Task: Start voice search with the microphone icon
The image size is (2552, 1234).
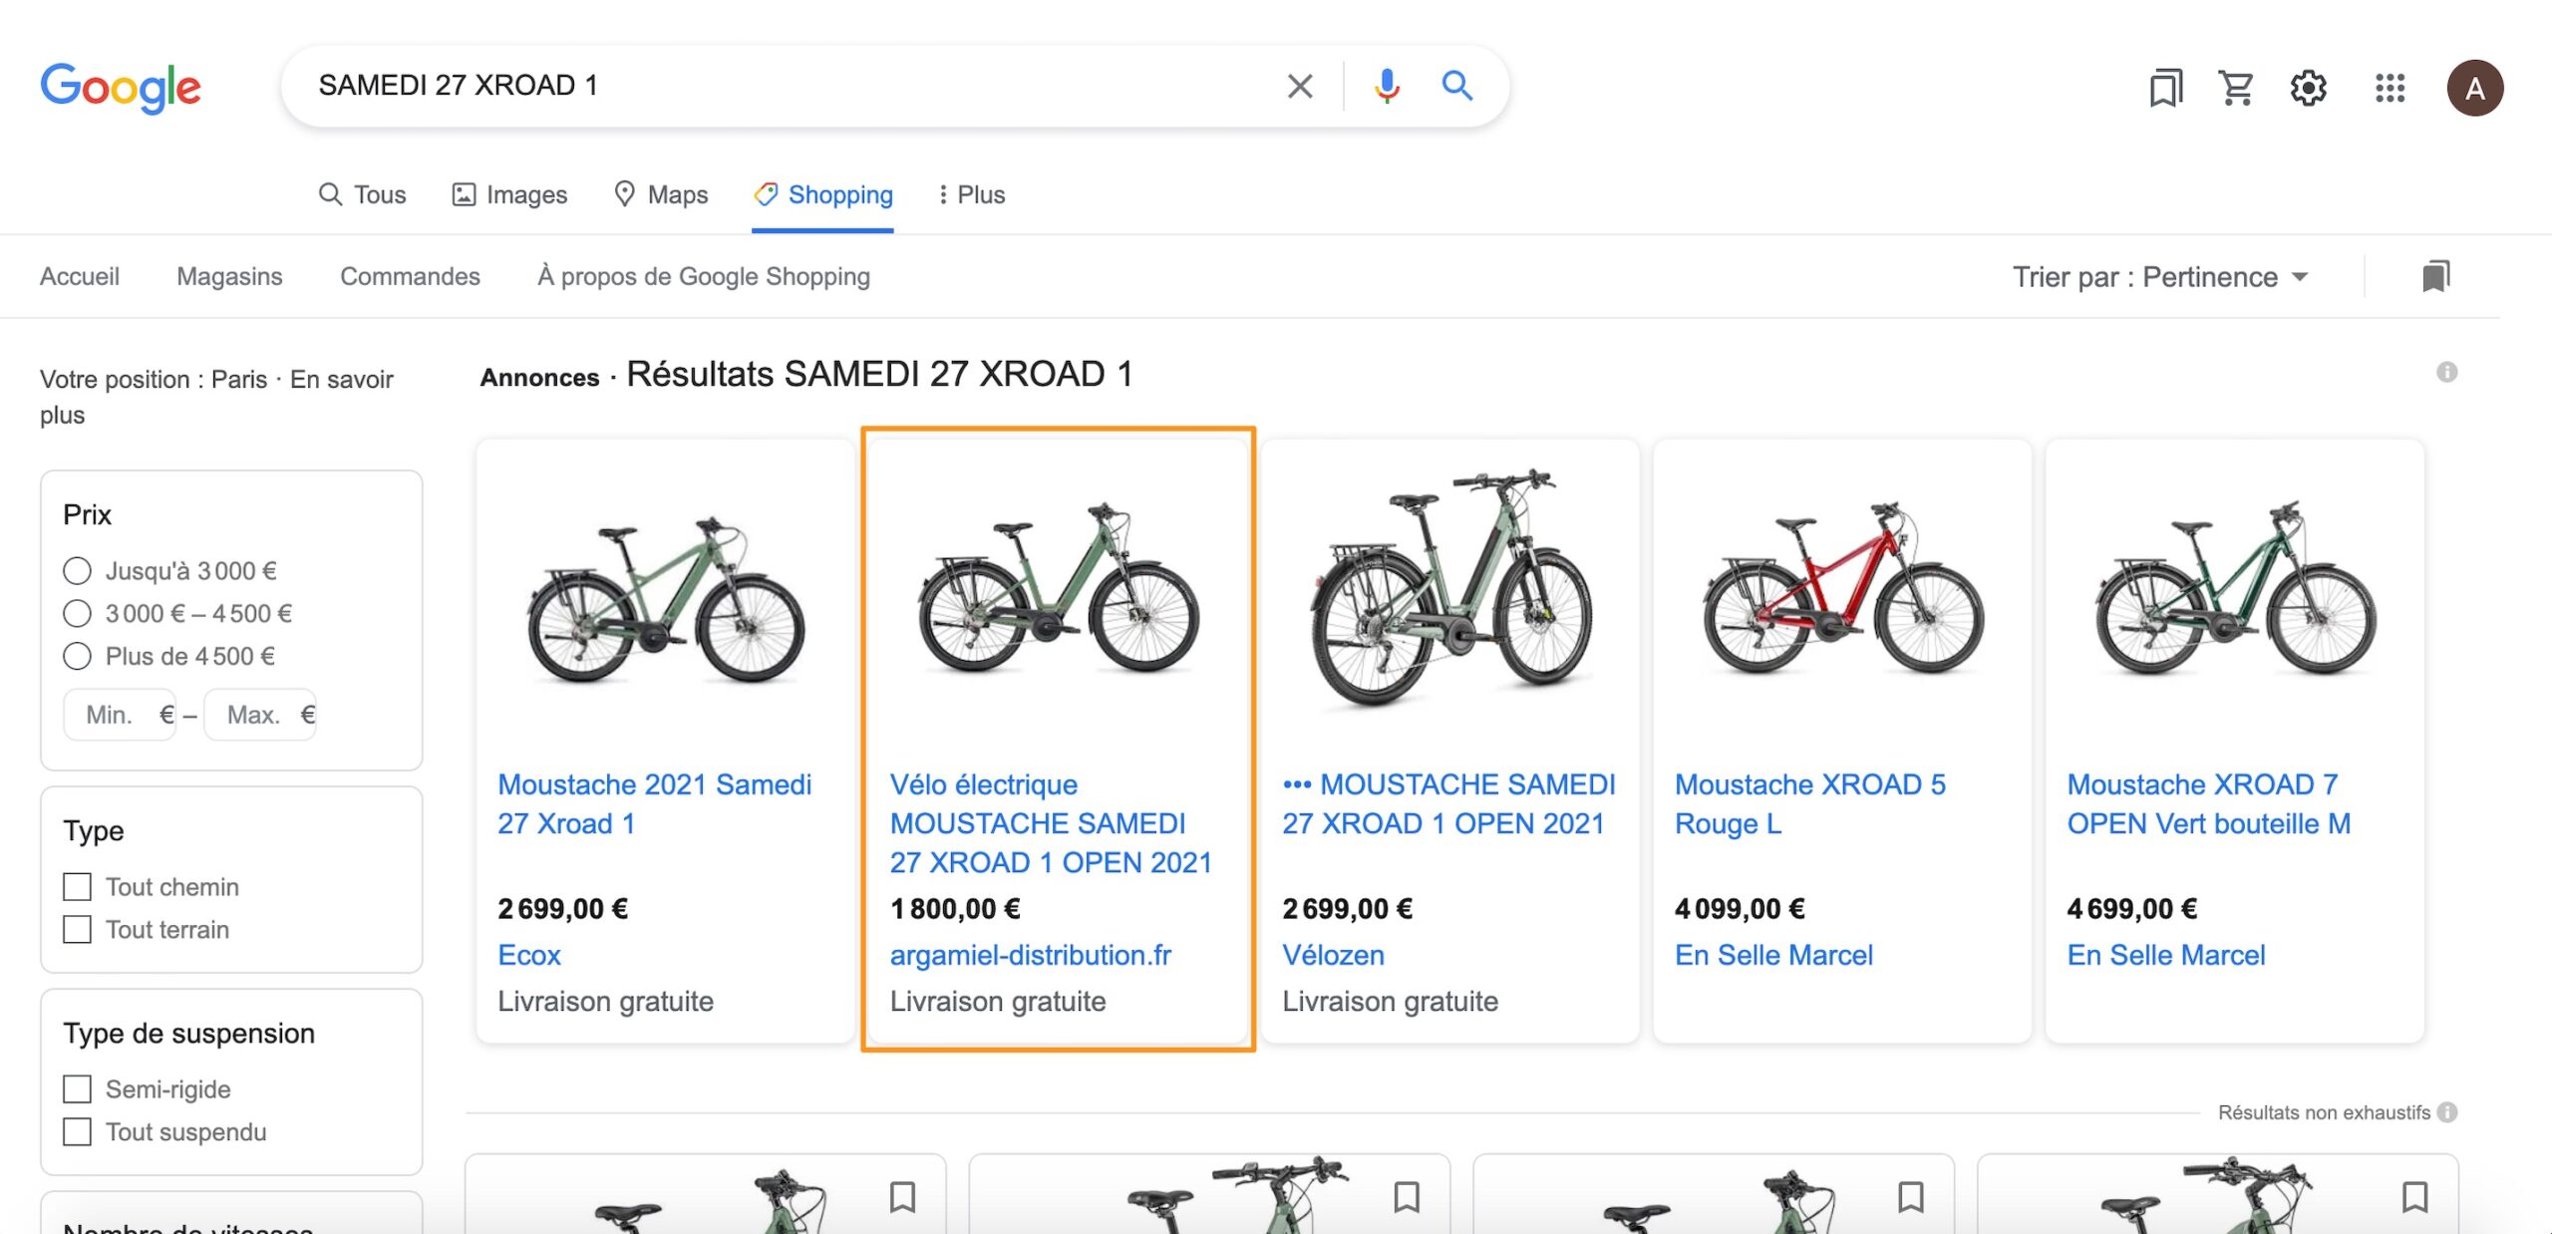Action: (x=1386, y=87)
